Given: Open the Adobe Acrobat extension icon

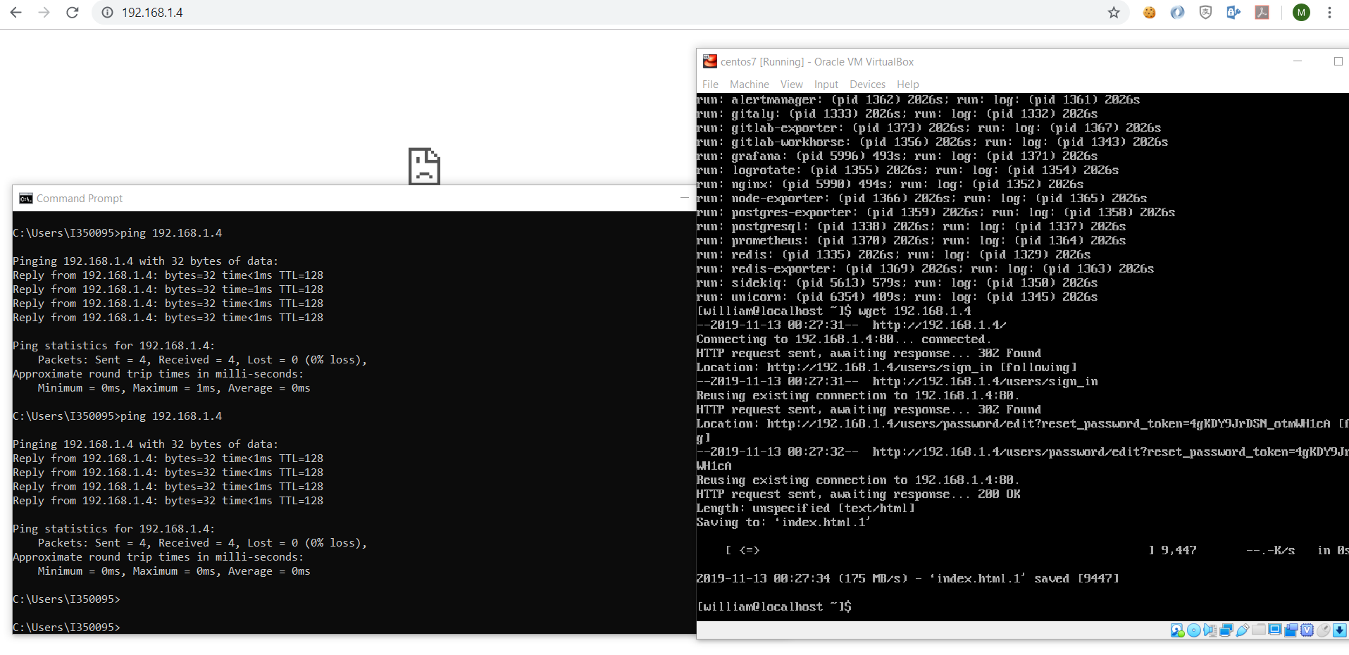Looking at the screenshot, I should (x=1262, y=13).
